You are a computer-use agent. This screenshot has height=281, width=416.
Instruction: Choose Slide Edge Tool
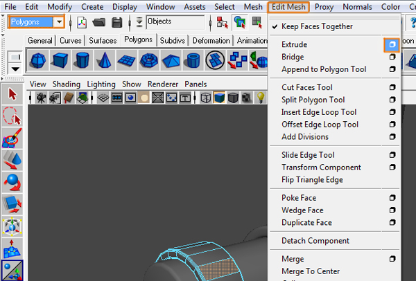308,155
